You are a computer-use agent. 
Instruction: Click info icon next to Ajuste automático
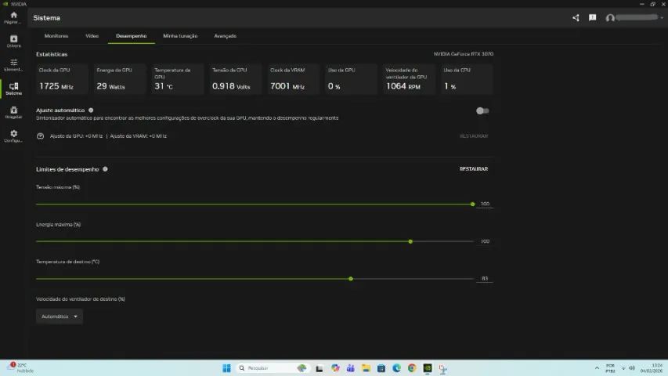coord(91,110)
